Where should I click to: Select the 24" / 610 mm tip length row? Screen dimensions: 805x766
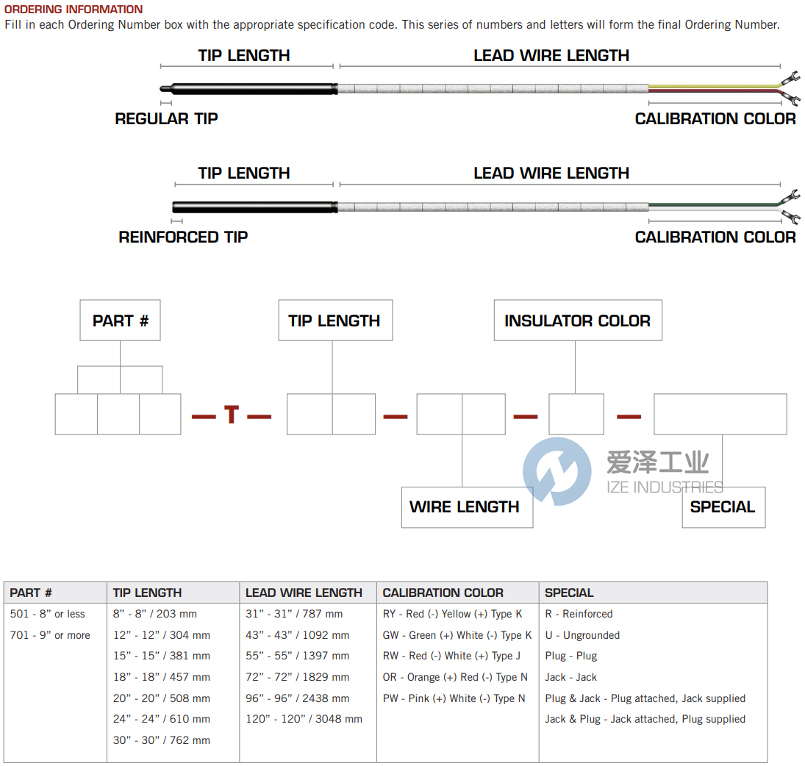pyautogui.click(x=161, y=719)
